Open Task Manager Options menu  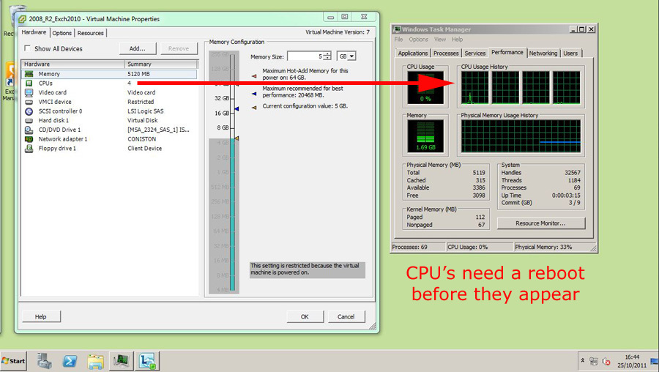(418, 40)
